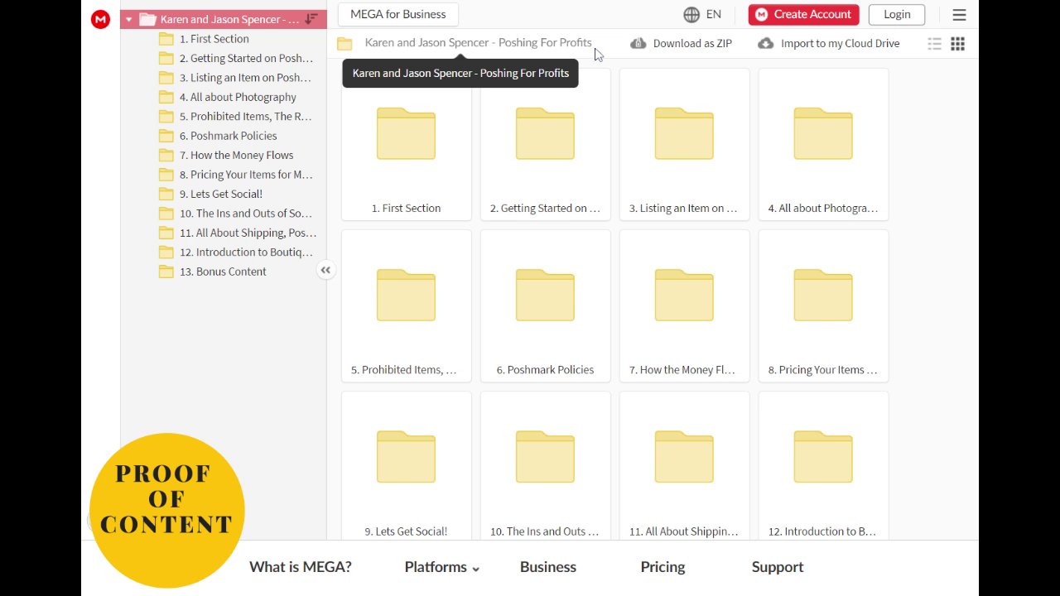Open the sort order icon in tree header
This screenshot has height=596, width=1060.
[311, 19]
